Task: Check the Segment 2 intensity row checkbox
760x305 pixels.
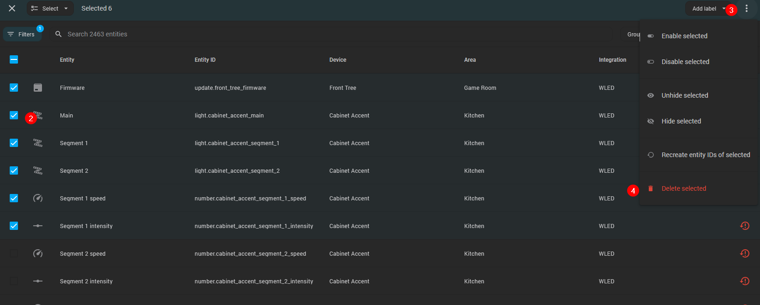Action: [x=14, y=281]
